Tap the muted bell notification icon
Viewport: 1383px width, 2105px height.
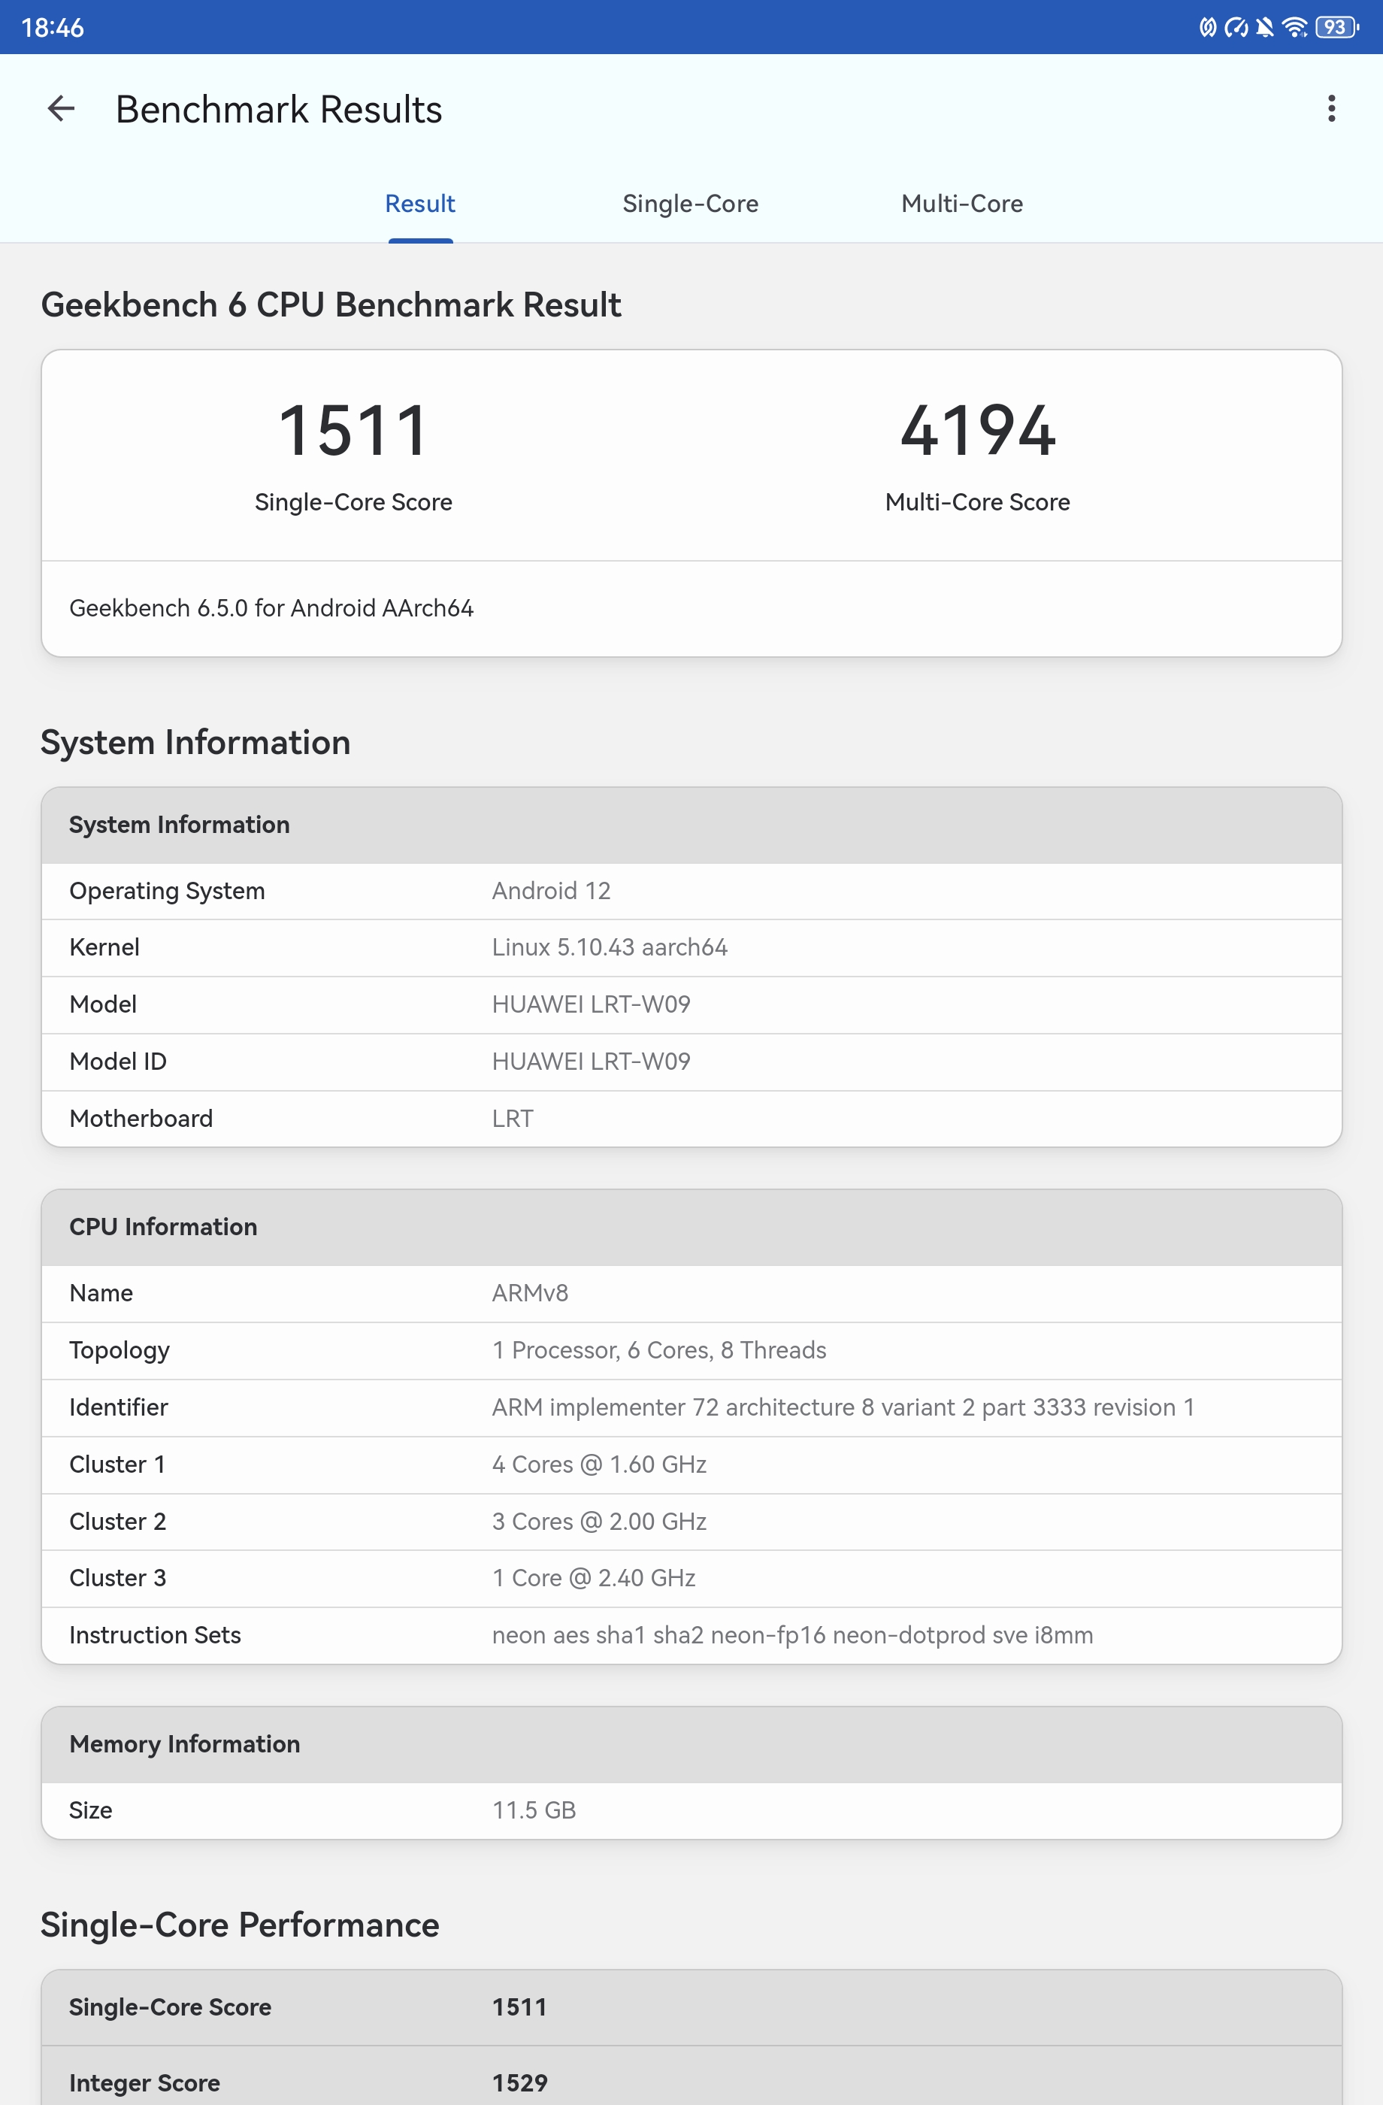pos(1264,27)
